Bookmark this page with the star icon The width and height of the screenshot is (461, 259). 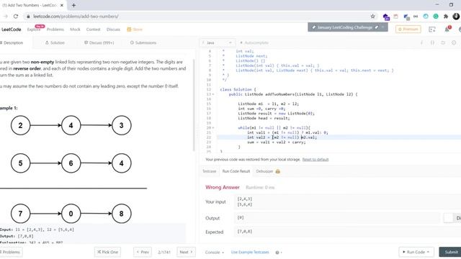pyautogui.click(x=372, y=17)
